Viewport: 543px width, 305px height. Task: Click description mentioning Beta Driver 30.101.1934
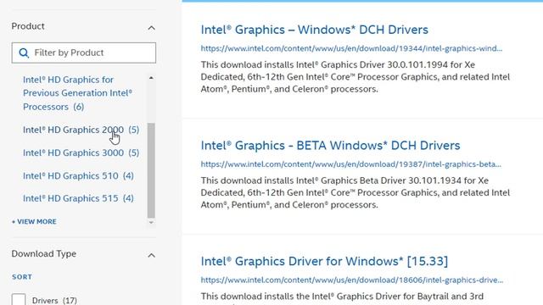[355, 192]
